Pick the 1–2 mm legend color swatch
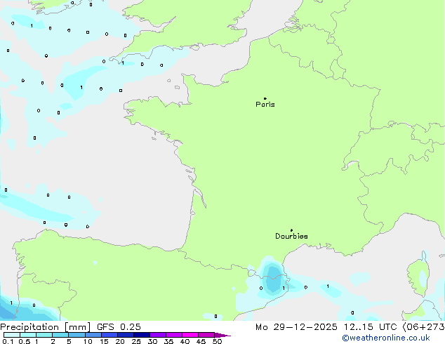The height and width of the screenshot is (344, 445). coord(44,335)
